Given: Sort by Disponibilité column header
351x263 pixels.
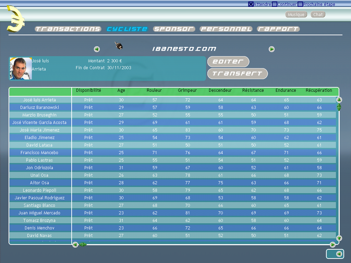Looking at the screenshot, I should pos(88,90).
